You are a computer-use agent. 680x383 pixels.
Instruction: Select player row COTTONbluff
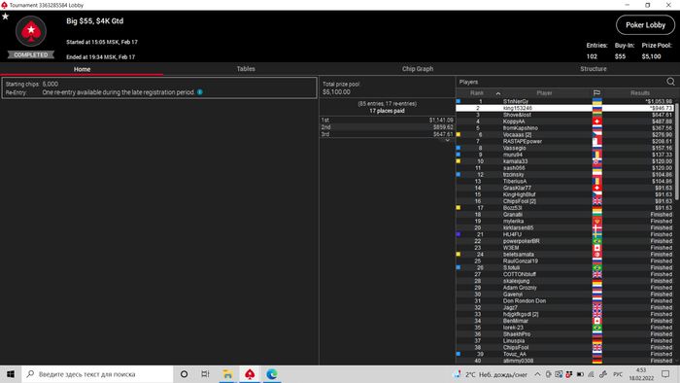(x=565, y=274)
